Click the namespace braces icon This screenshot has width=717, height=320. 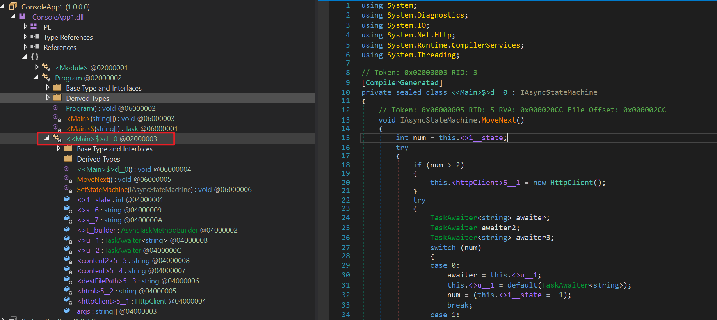(35, 57)
